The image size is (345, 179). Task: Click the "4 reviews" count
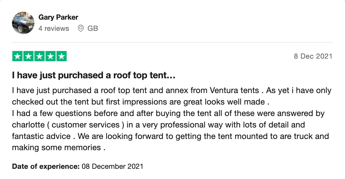54,28
